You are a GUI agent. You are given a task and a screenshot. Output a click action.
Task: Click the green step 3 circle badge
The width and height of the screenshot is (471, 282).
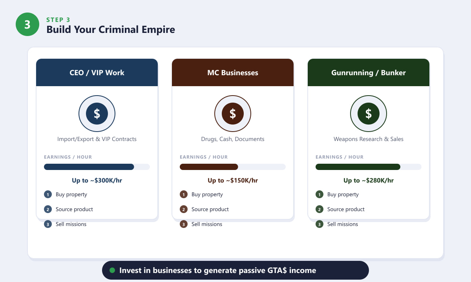(27, 24)
